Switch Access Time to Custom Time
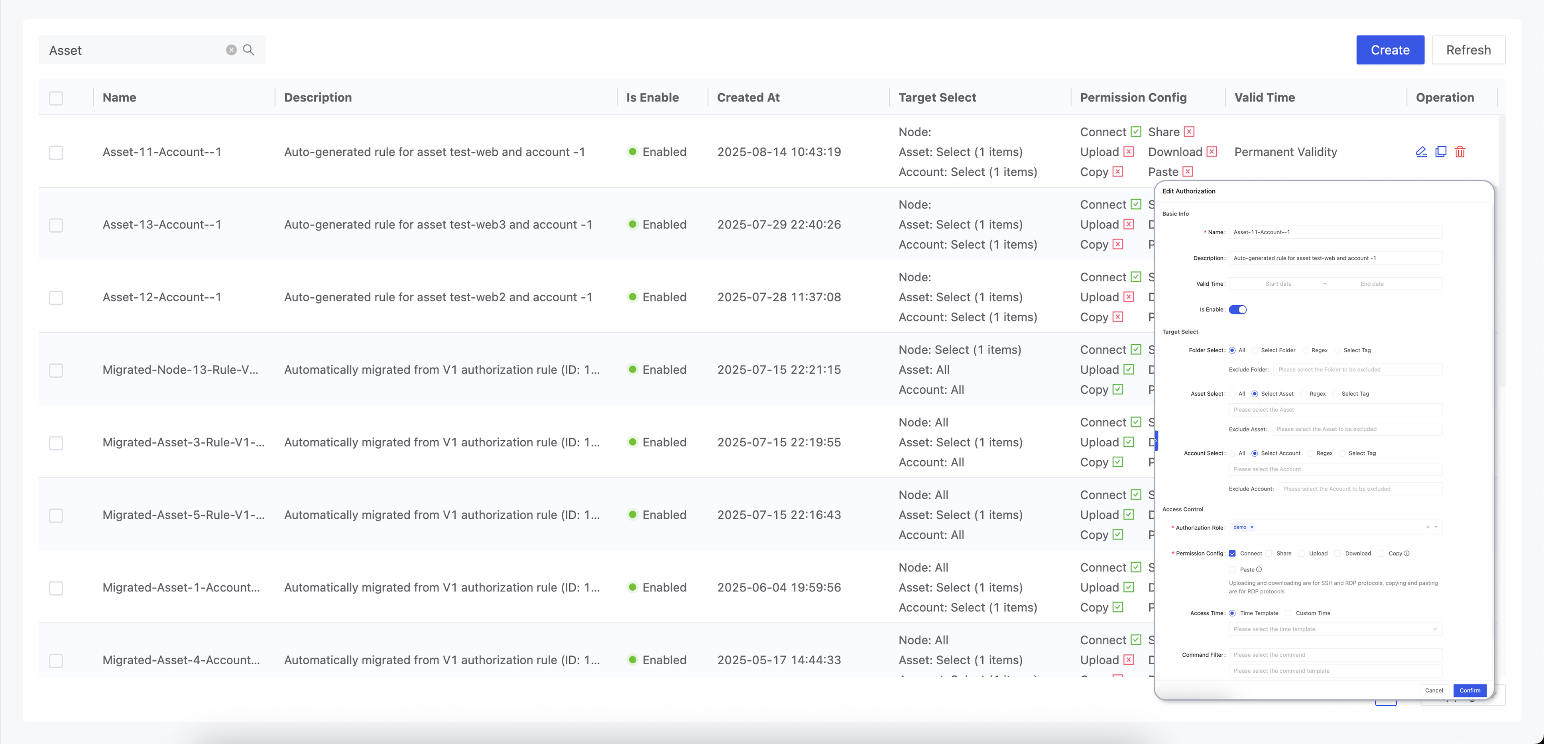1544x744 pixels. tap(1288, 613)
